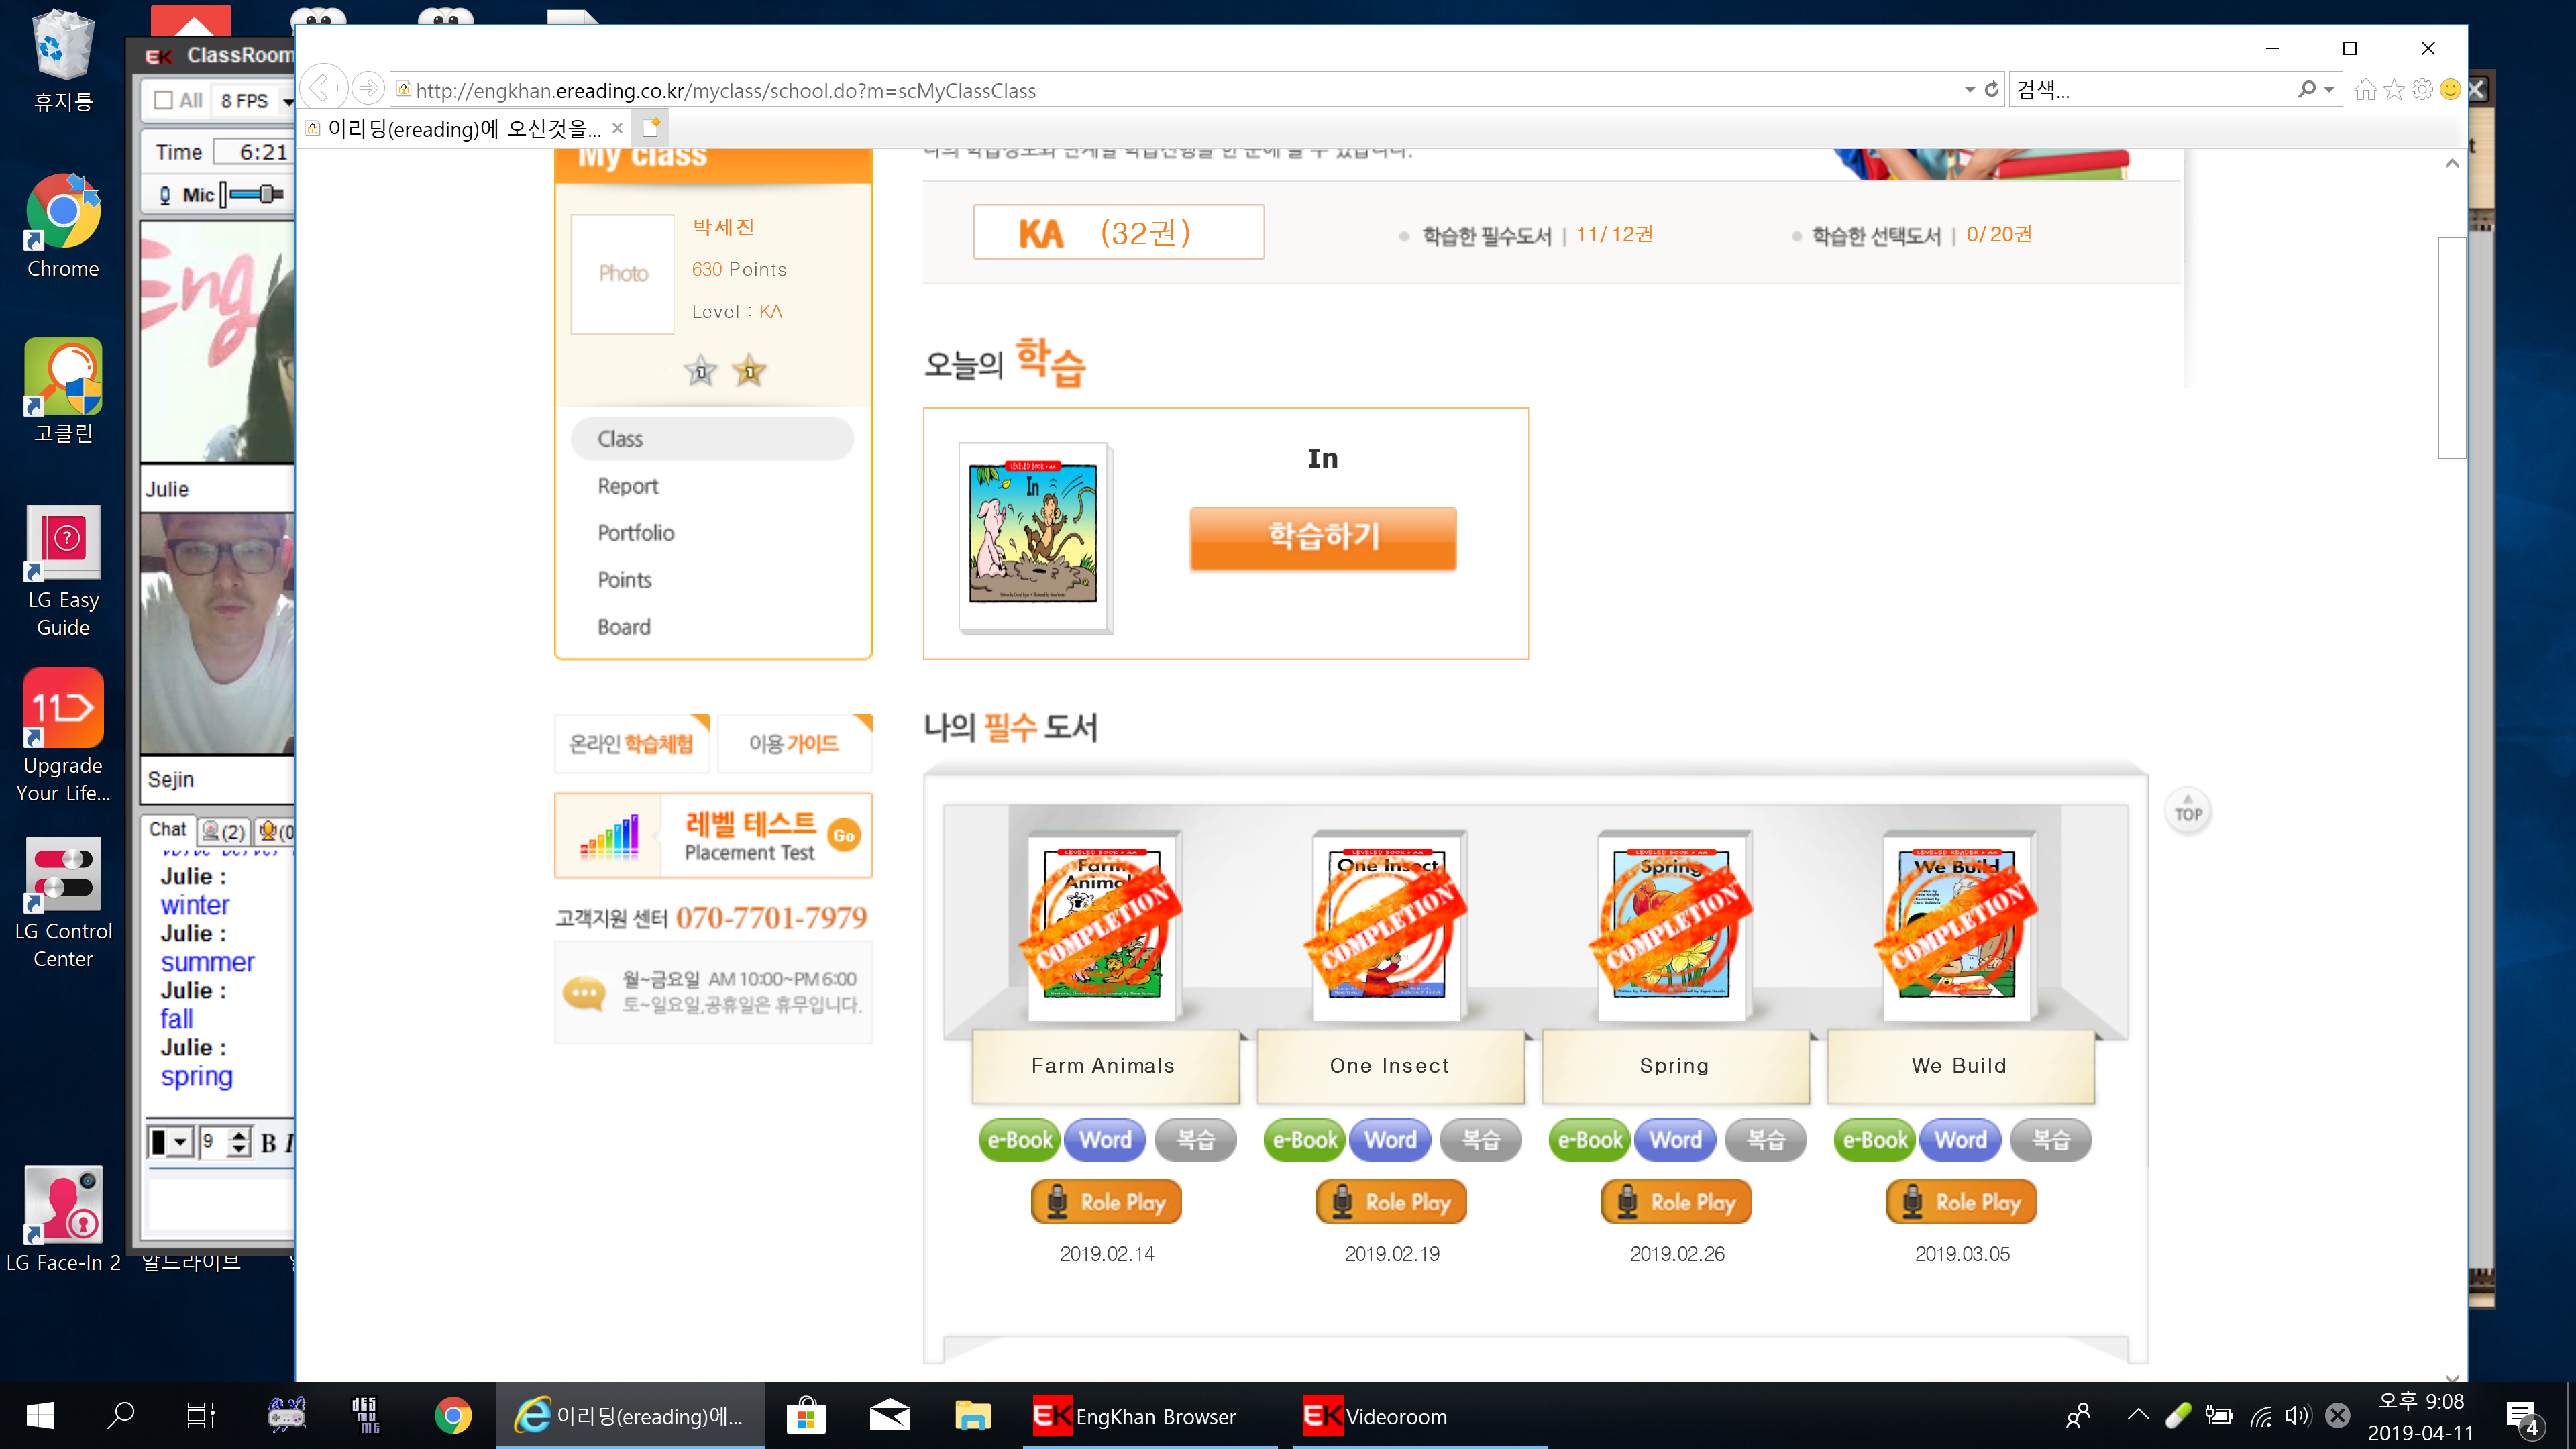Viewport: 2576px width, 1449px height.
Task: Refresh the ereading page
Action: tap(1991, 89)
